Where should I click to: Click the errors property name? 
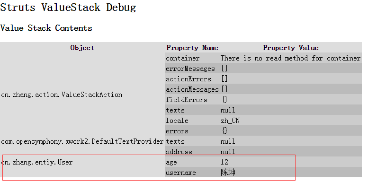[177, 131]
